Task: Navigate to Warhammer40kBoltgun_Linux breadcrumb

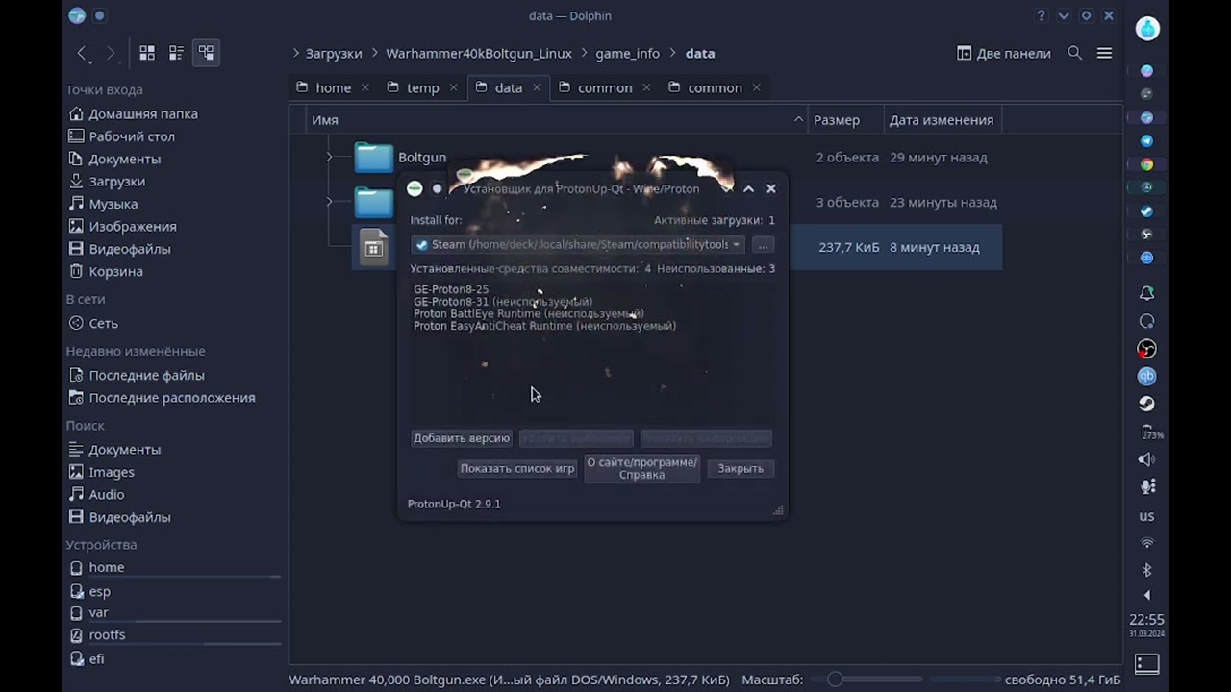Action: [479, 54]
